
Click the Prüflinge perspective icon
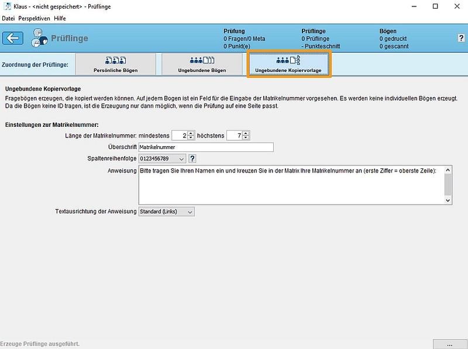39,38
